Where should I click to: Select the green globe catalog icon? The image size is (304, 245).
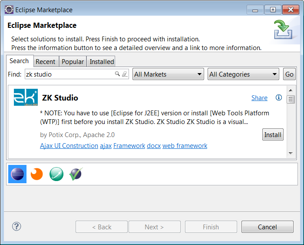[56, 174]
